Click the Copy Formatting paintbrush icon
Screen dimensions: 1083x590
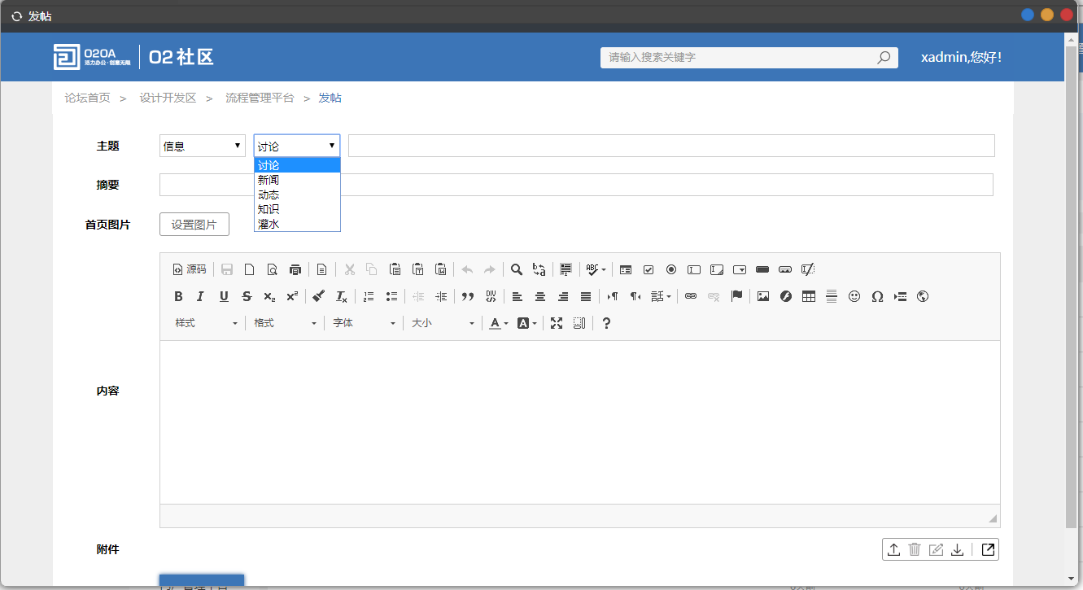[319, 296]
